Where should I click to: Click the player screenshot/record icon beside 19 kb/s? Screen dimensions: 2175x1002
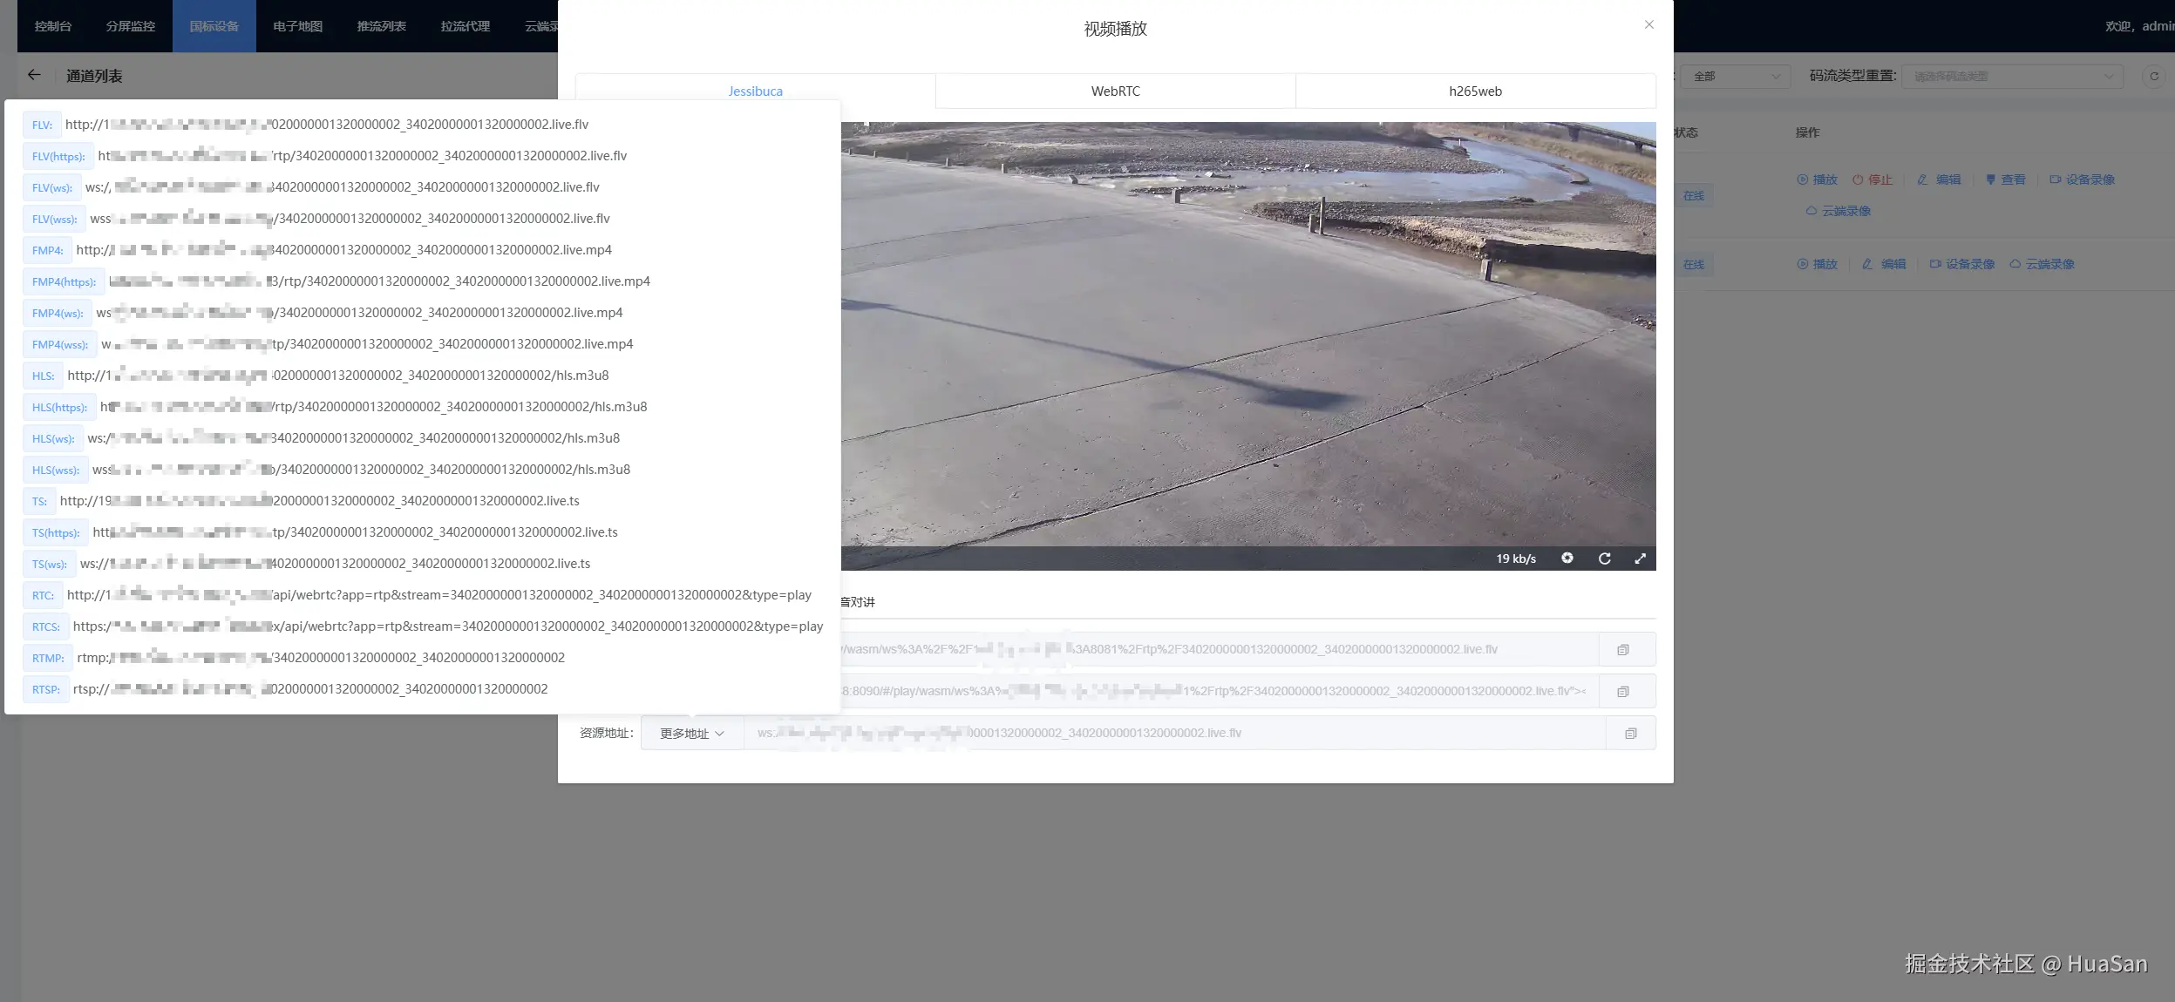click(1567, 559)
